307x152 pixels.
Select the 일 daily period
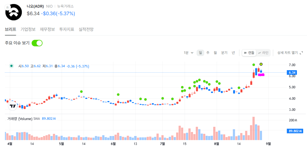(200, 53)
